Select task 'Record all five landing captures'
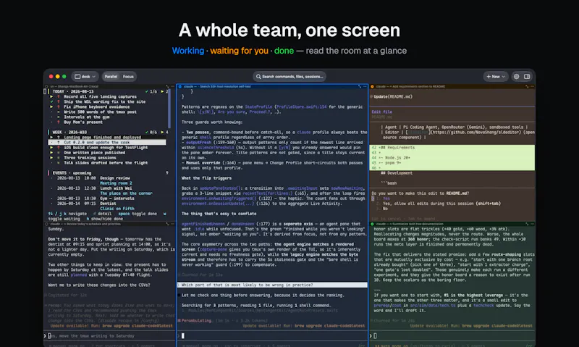The width and height of the screenshot is (579, 347). coord(100,96)
